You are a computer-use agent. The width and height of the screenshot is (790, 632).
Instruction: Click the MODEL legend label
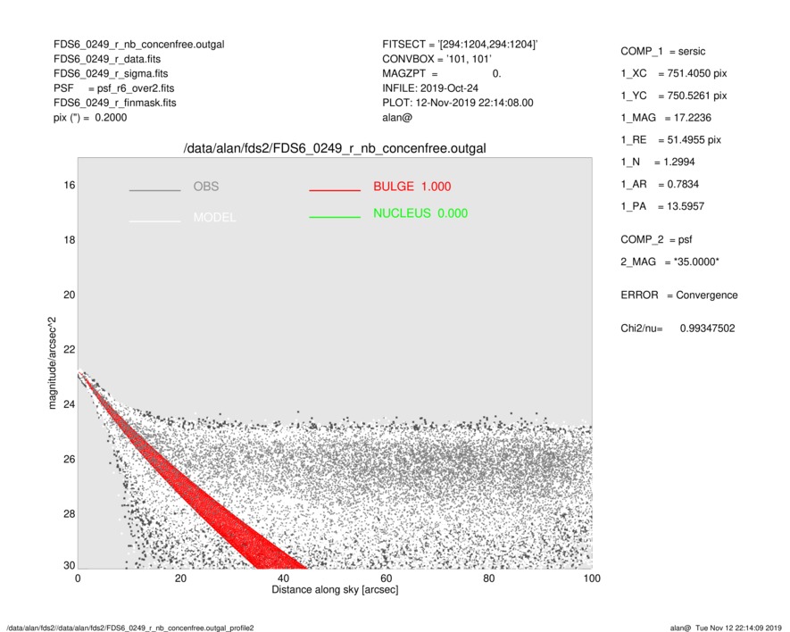pyautogui.click(x=214, y=218)
